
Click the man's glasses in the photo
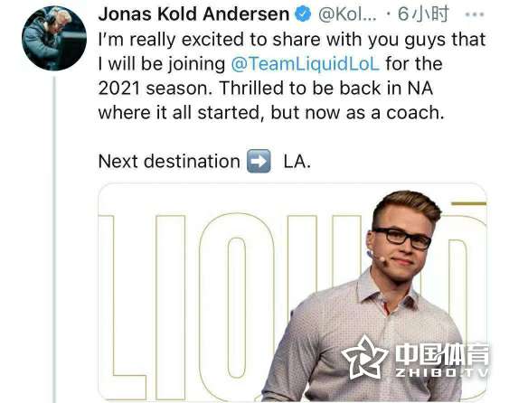(x=403, y=238)
